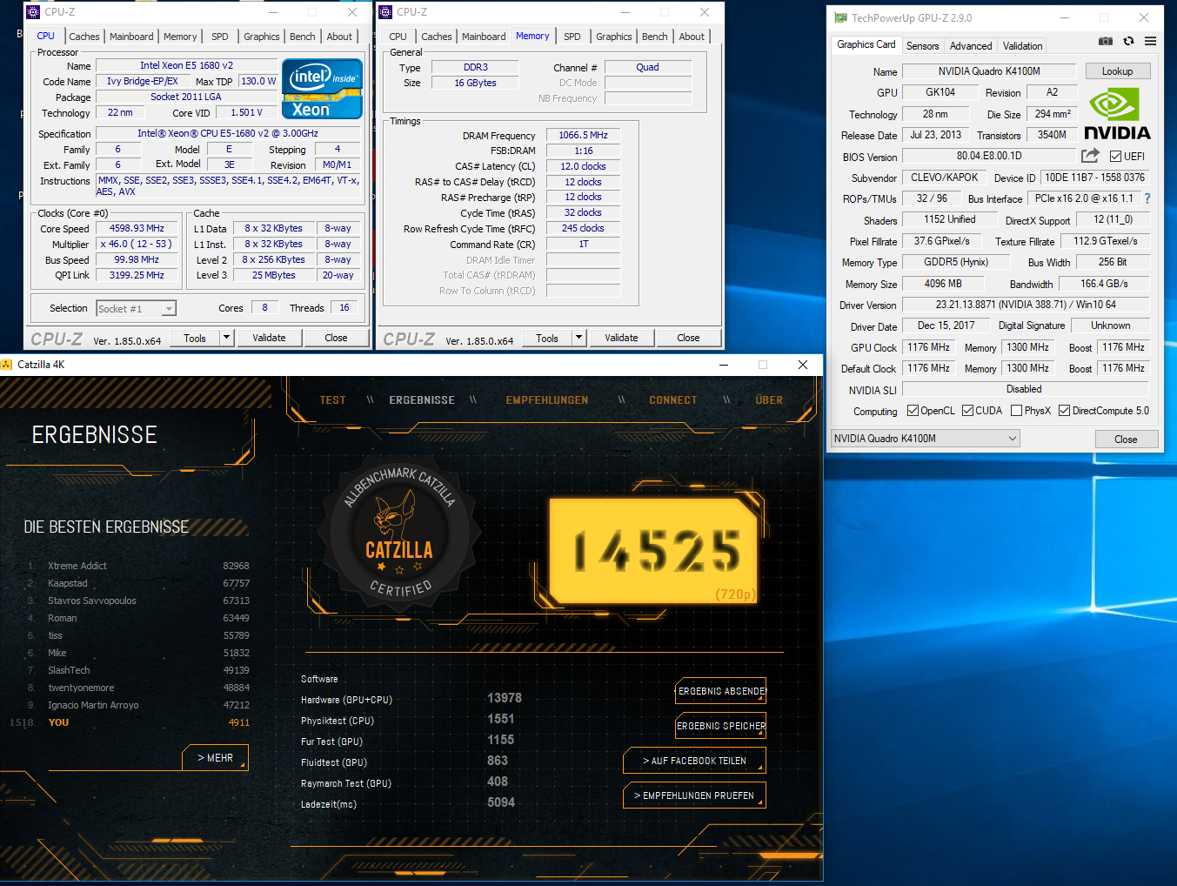The height and width of the screenshot is (886, 1177).
Task: Switch to Mainboard tab in left CPU-Z
Action: [131, 37]
